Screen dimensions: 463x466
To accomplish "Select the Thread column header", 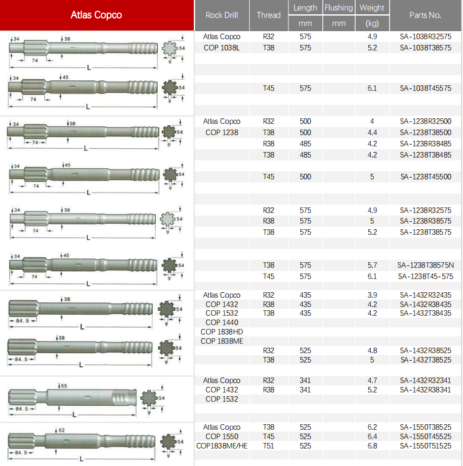I will (269, 15).
